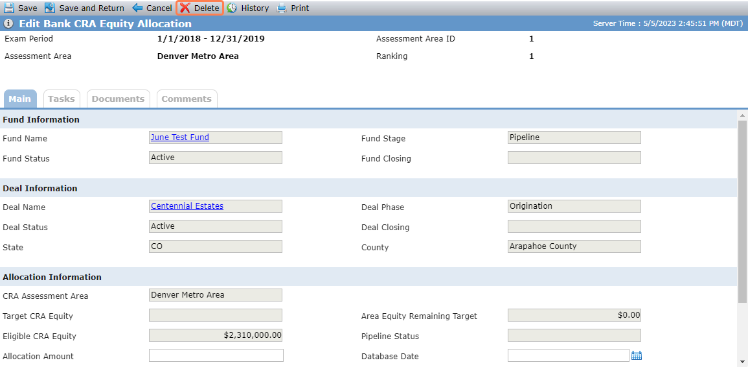This screenshot has width=748, height=367.
Task: Open the Database Date calendar picker
Action: coord(637,355)
